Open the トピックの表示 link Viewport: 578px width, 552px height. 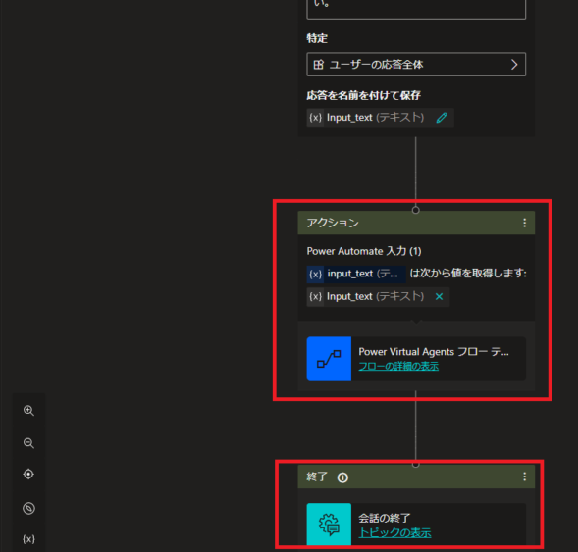pos(394,532)
